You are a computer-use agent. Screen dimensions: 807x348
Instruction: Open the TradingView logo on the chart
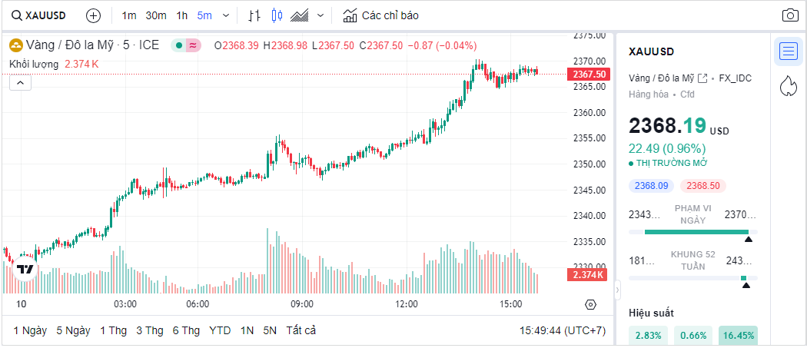(25, 270)
